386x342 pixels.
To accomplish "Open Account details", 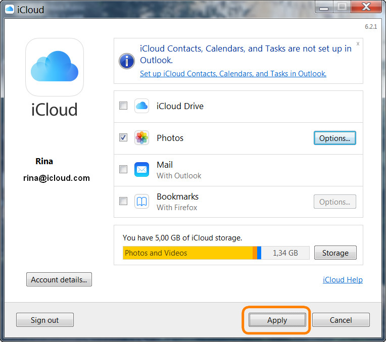I will [x=59, y=279].
